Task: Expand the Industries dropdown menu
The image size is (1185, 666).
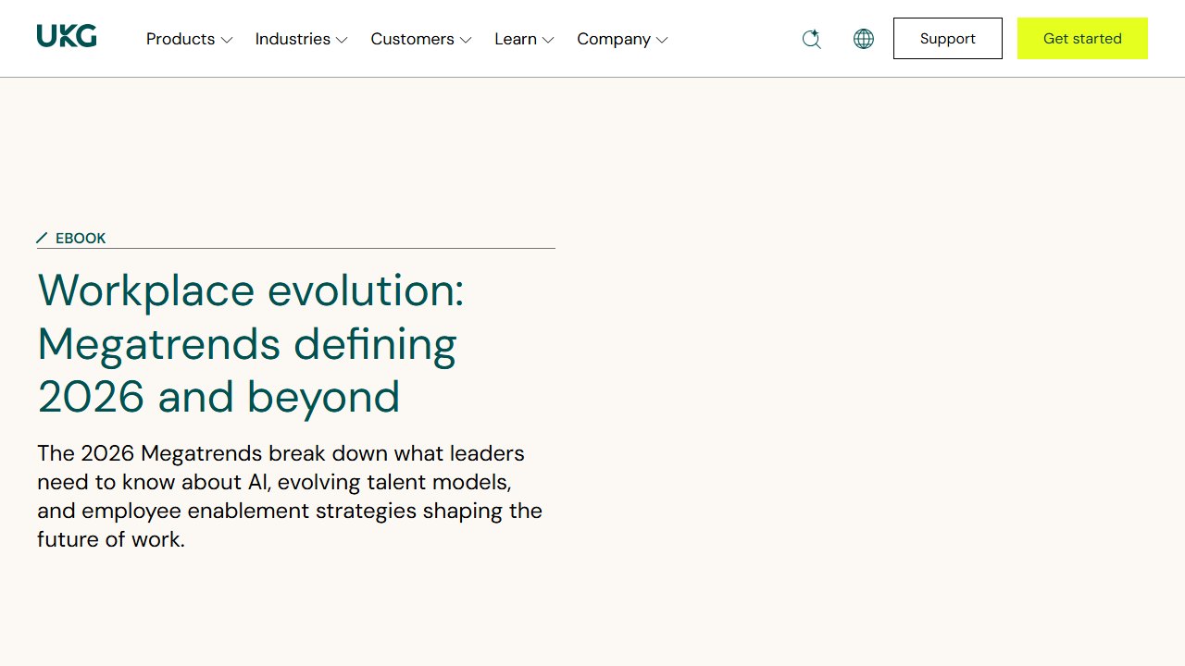Action: 302,39
